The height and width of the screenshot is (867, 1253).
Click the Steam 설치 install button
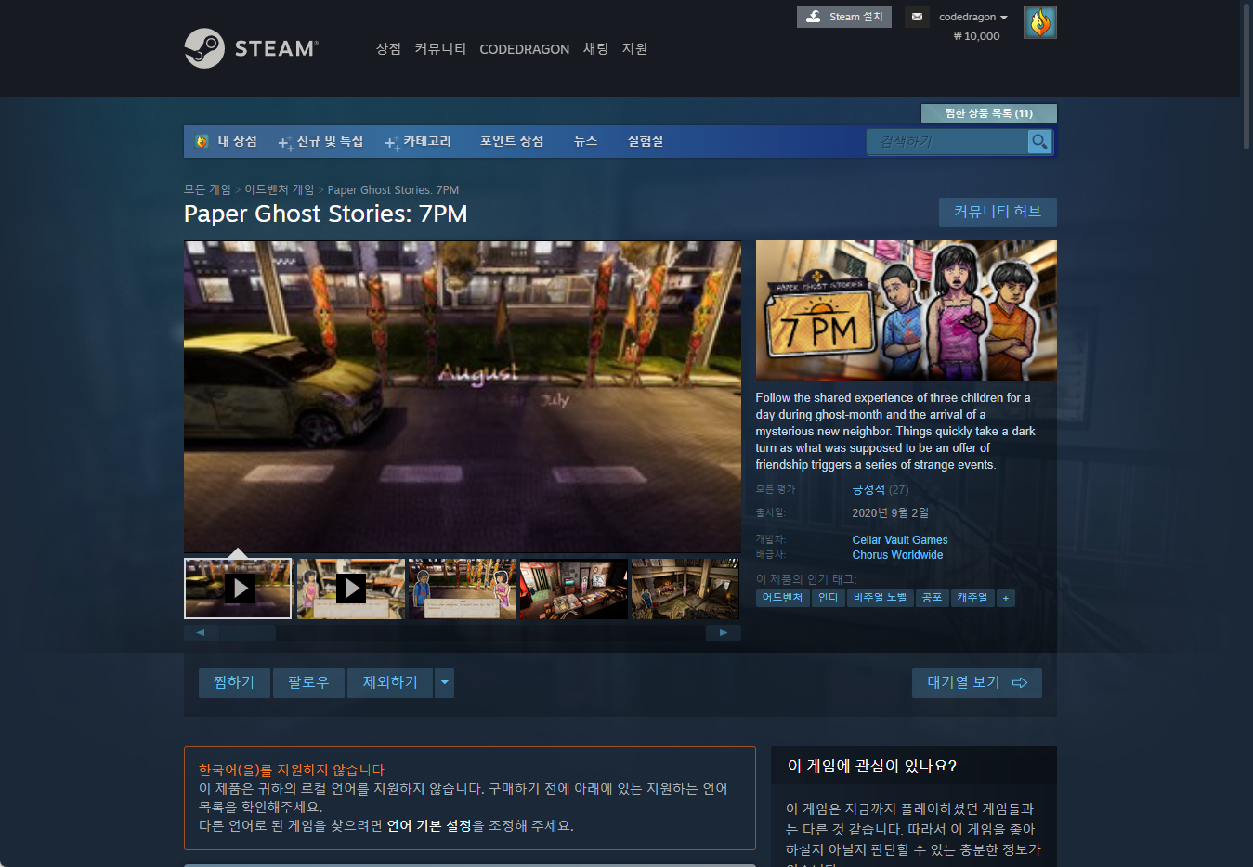[843, 17]
